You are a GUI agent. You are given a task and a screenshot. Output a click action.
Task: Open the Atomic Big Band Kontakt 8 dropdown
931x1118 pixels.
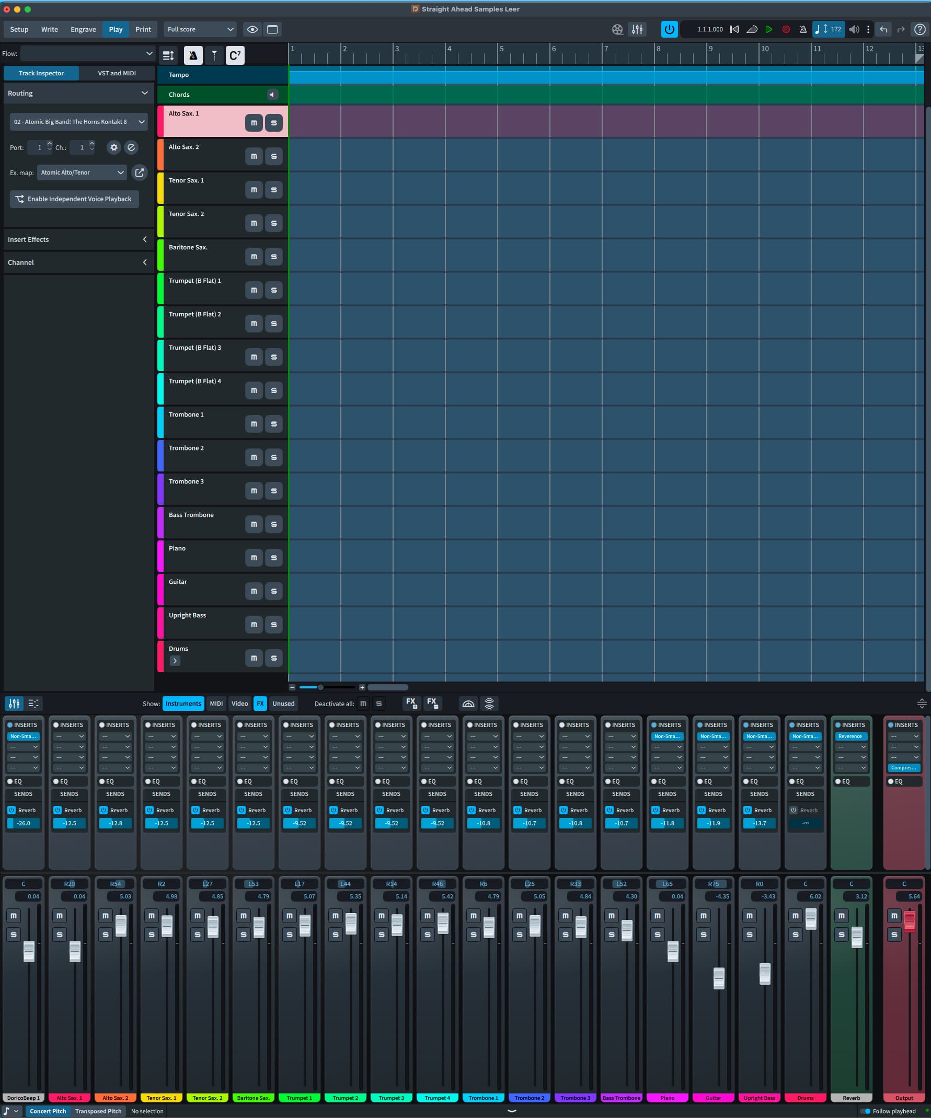pos(79,122)
